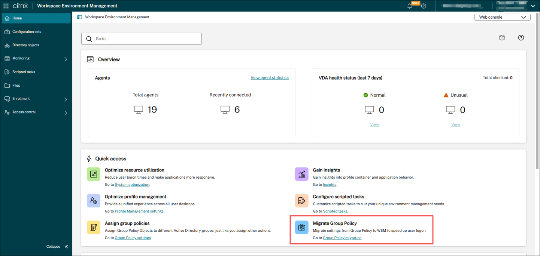This screenshot has height=256, width=540.
Task: Expand the Monitoring sidebar section
Action: click(x=66, y=58)
